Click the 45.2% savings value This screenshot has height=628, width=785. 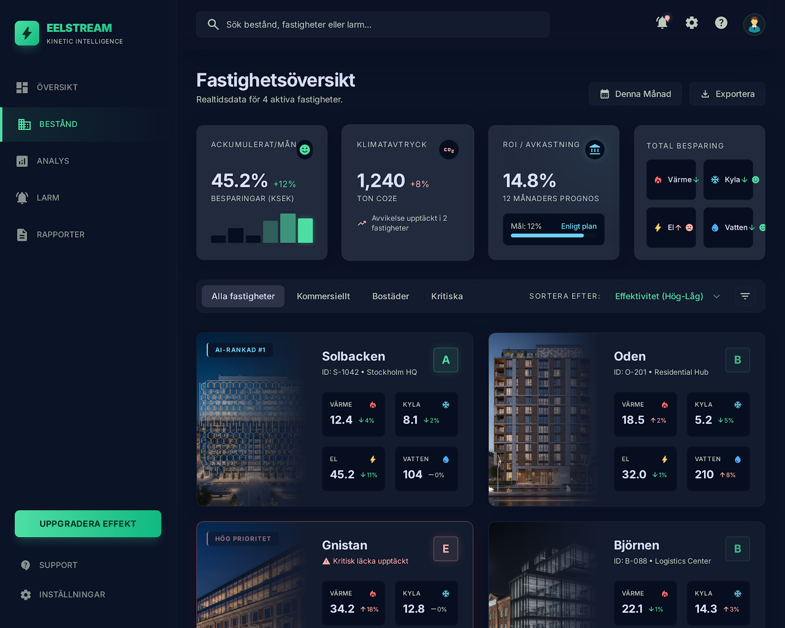[x=239, y=181]
